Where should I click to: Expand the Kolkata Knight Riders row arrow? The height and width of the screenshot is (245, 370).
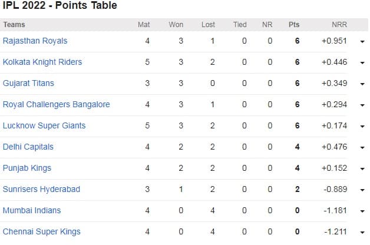coord(362,63)
